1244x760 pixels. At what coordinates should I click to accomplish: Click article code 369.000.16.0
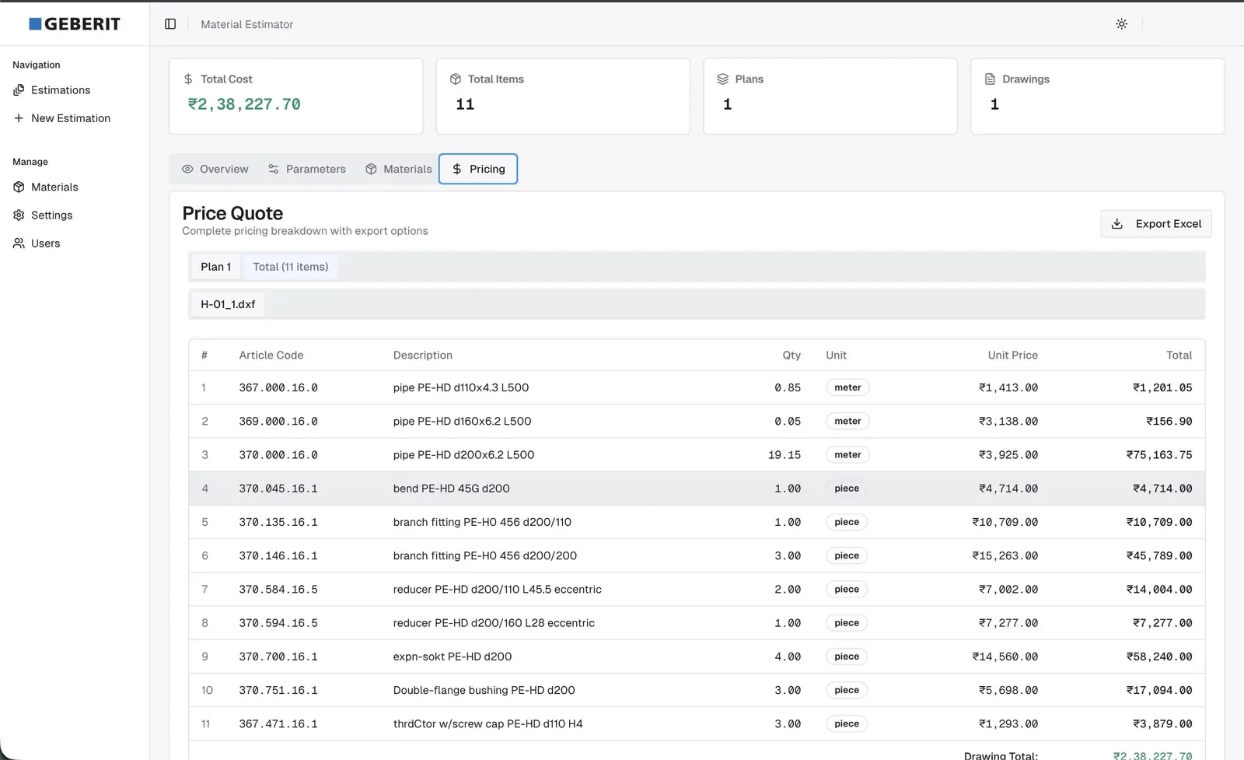click(x=278, y=422)
